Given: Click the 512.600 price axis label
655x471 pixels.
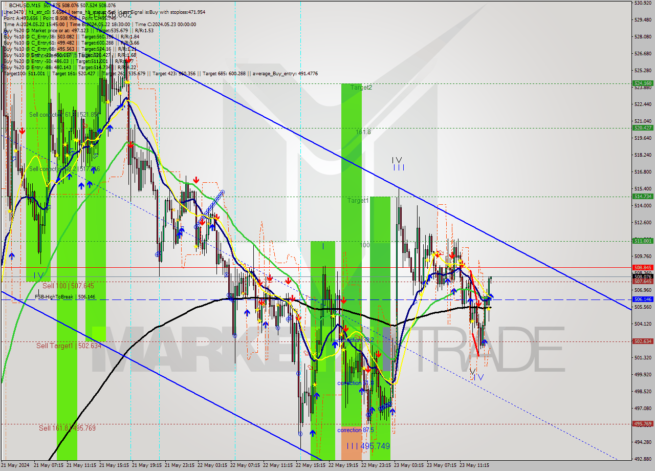Looking at the screenshot, I should click(643, 222).
